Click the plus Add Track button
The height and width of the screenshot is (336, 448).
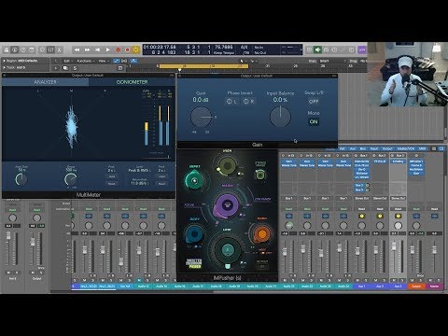click(56, 68)
